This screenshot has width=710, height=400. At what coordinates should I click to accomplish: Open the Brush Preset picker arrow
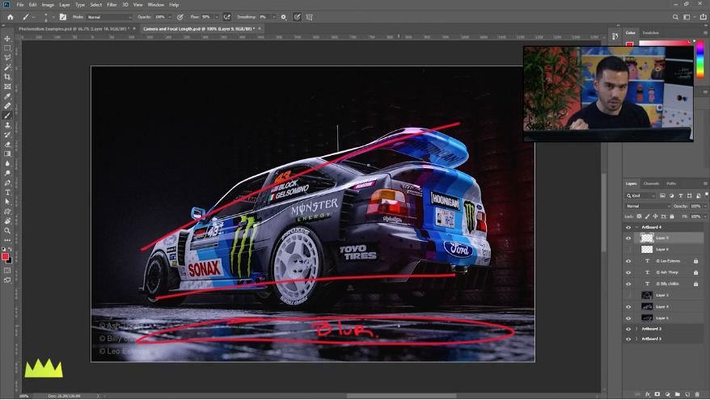[x=53, y=17]
